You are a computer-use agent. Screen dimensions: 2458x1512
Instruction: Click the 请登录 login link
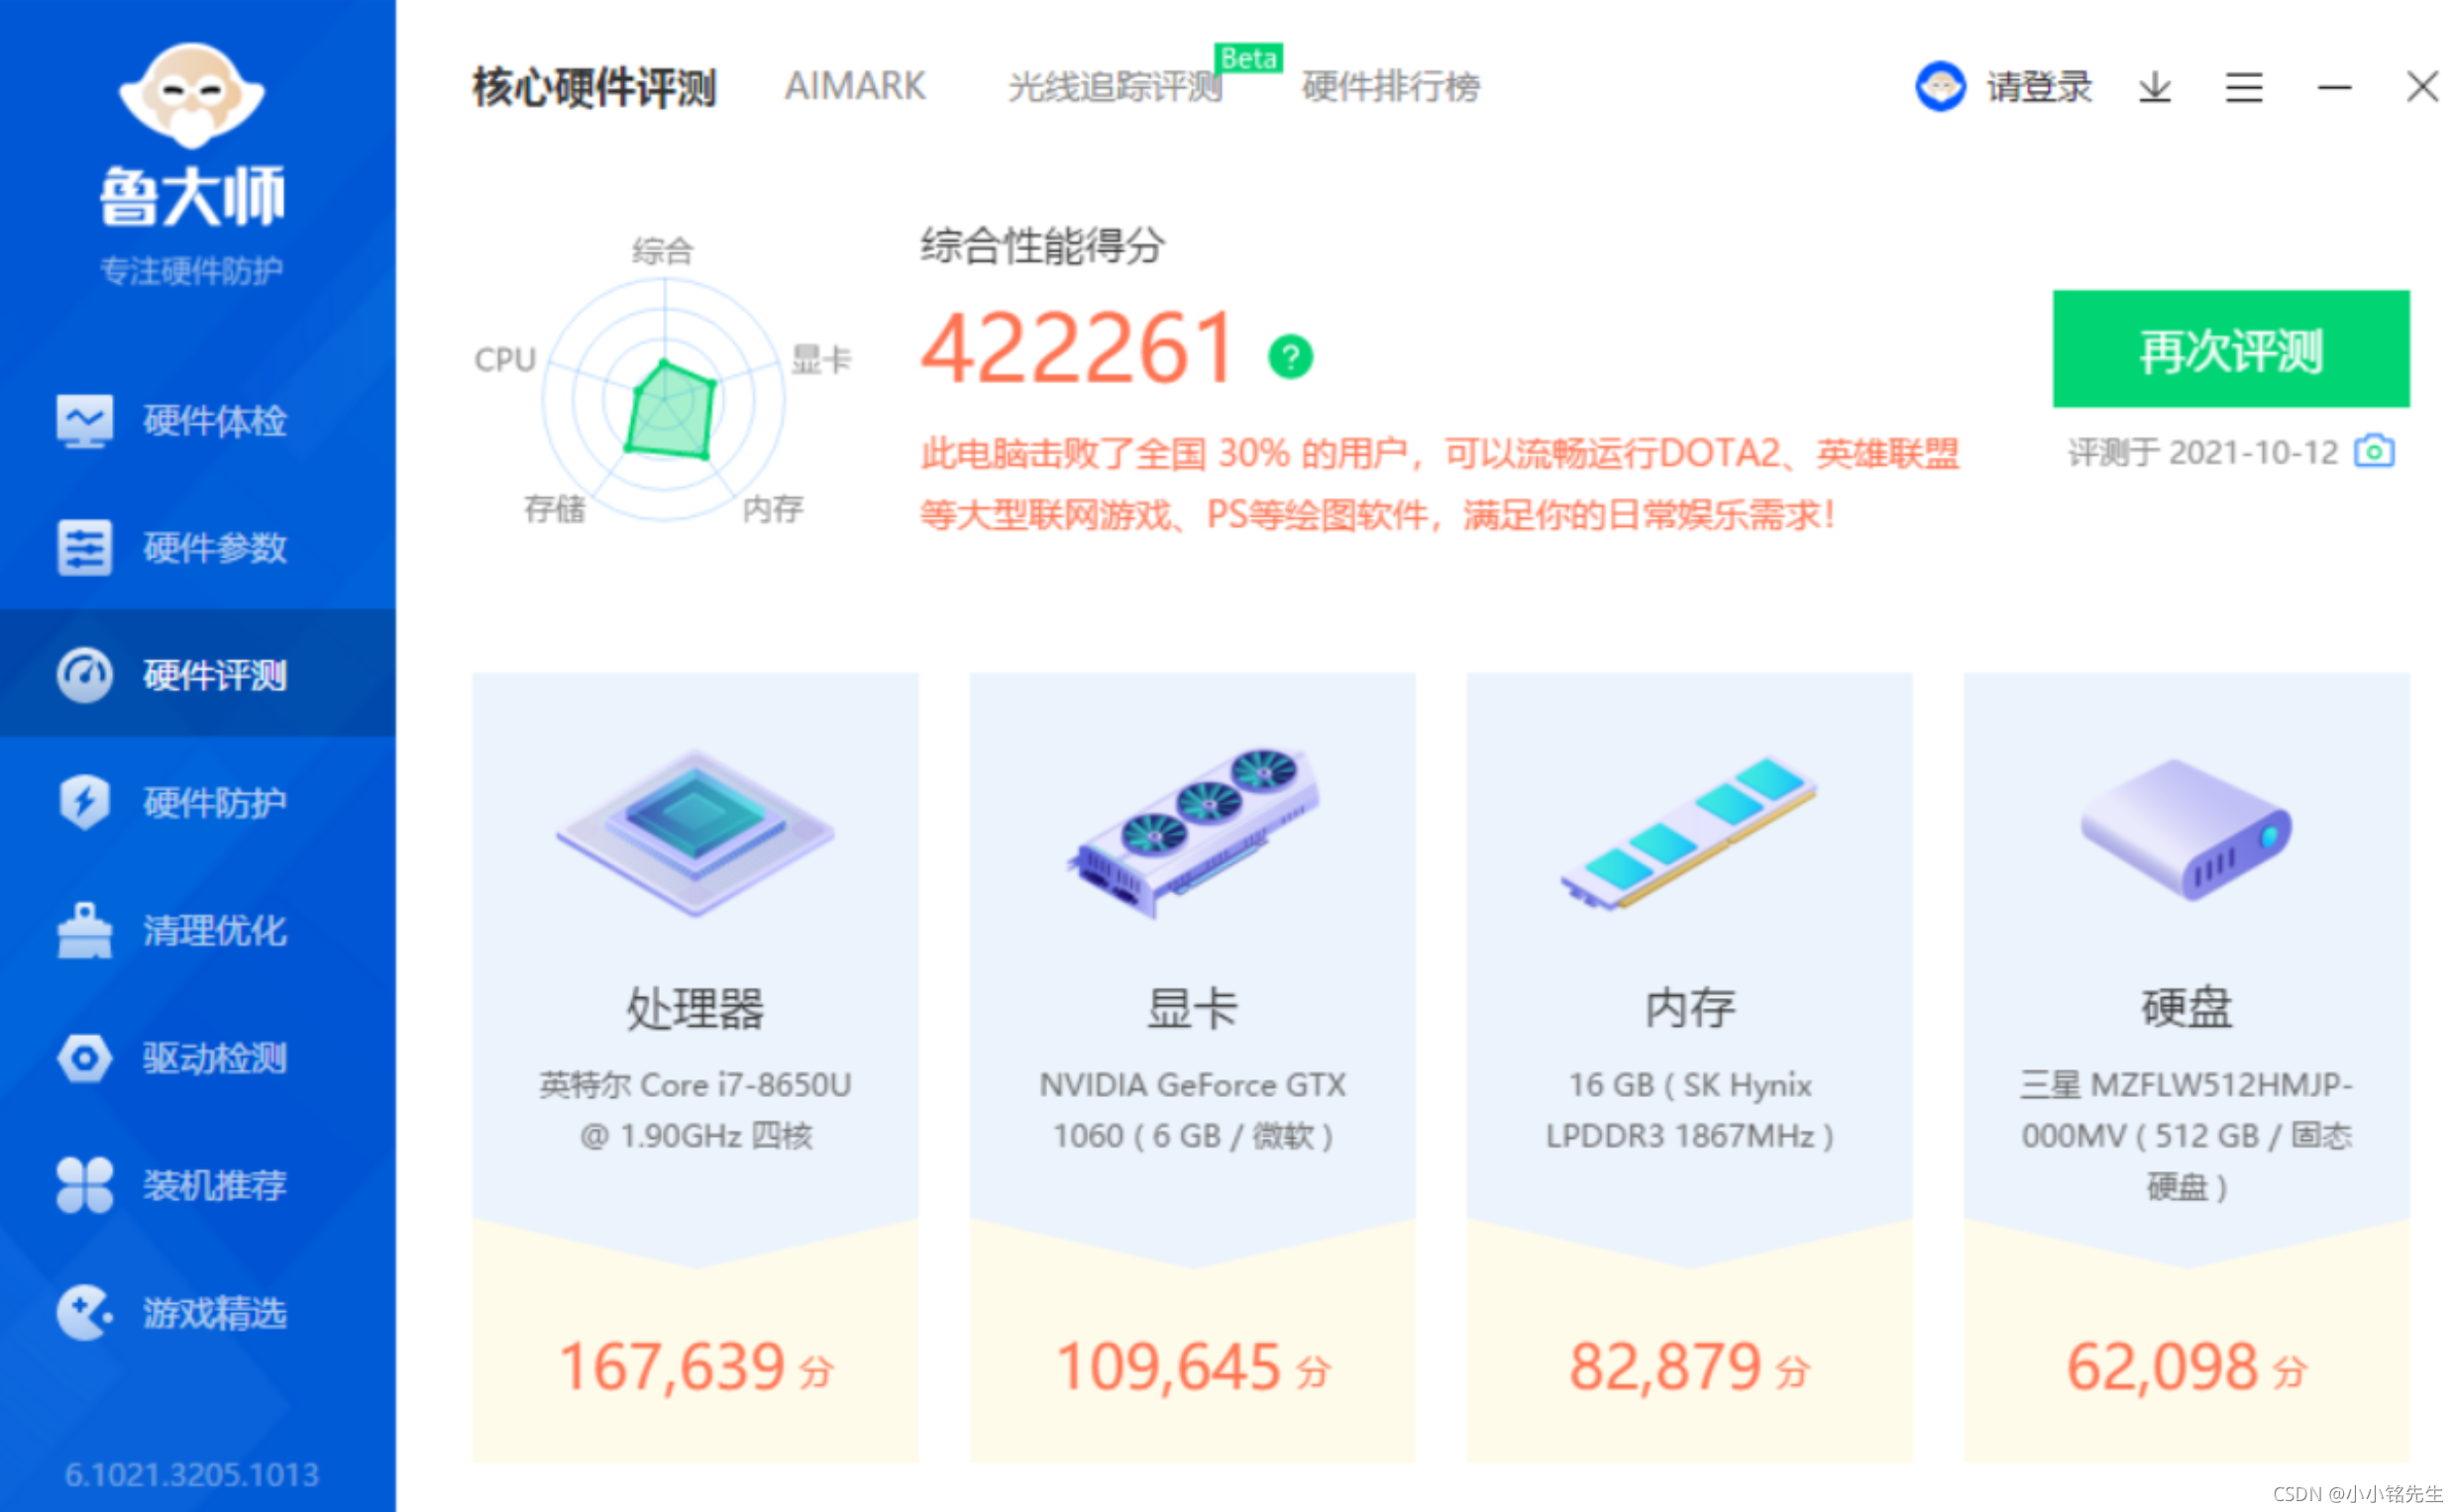point(2038,88)
